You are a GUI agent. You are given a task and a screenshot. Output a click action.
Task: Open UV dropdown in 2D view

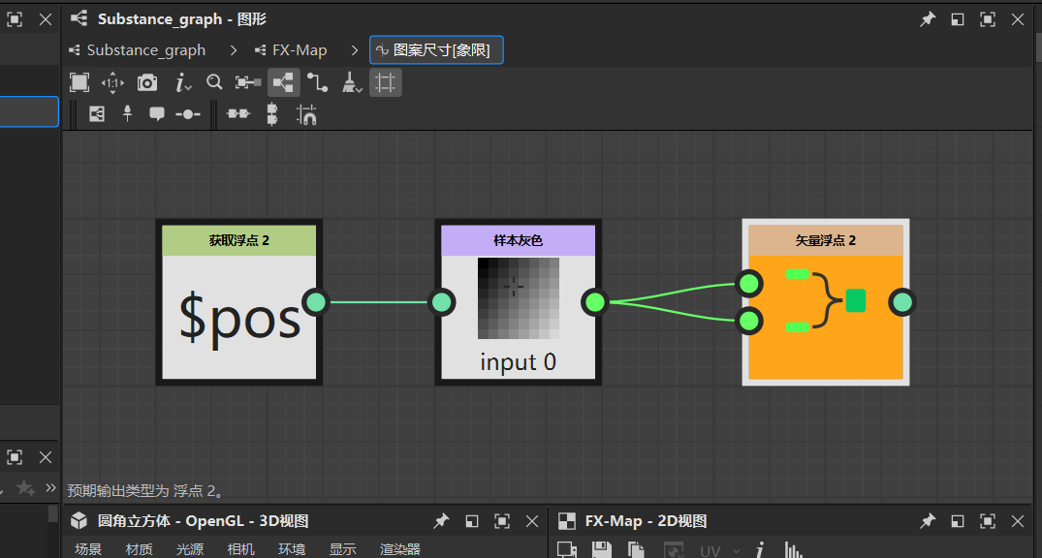(x=720, y=550)
